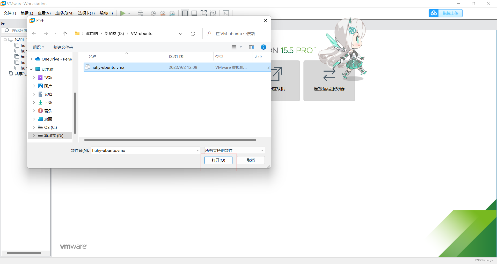The height and width of the screenshot is (264, 497).
Task: Click the search VM-ubuntu input field
Action: [235, 34]
